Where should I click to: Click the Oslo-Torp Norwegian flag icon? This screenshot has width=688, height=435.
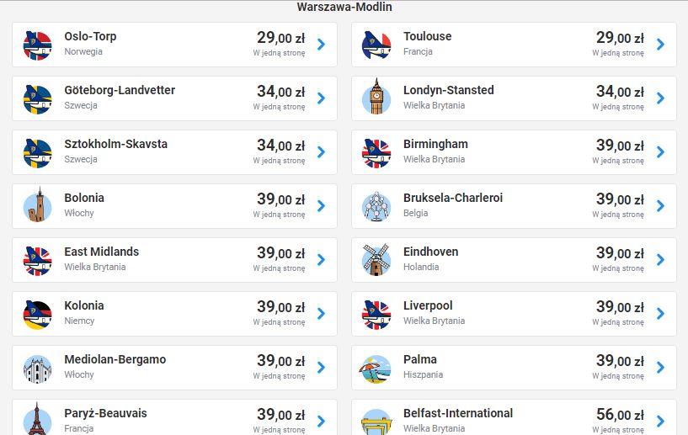click(x=38, y=45)
